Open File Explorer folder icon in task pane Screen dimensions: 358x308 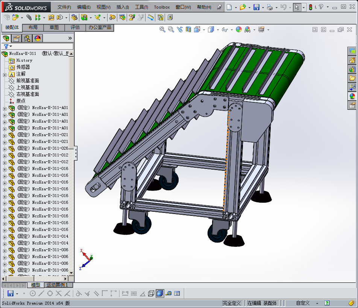[x=352, y=78]
